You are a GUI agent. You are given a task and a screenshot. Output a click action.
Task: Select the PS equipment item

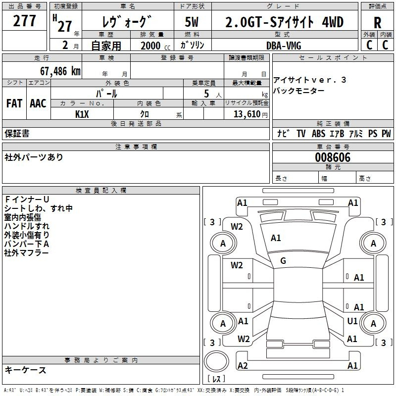click(373, 133)
